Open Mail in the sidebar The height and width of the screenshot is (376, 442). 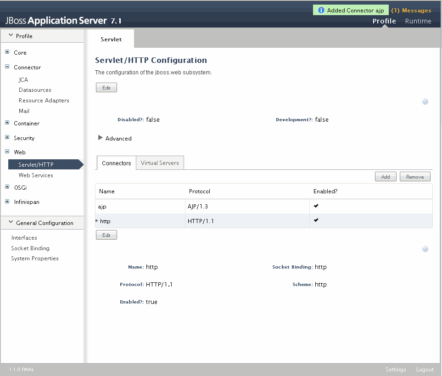click(x=24, y=111)
